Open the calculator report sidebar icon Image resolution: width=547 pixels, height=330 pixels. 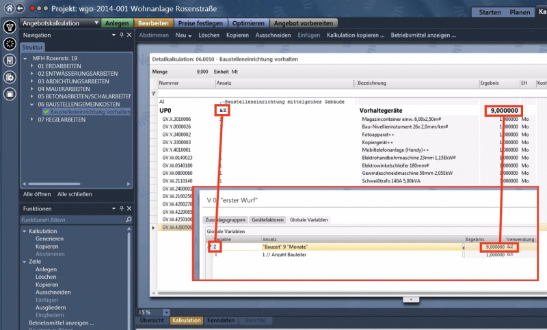10,60
